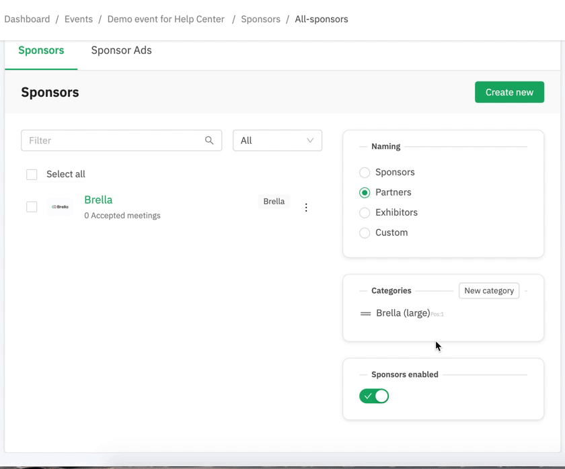
Task: Click the New category button
Action: 489,291
